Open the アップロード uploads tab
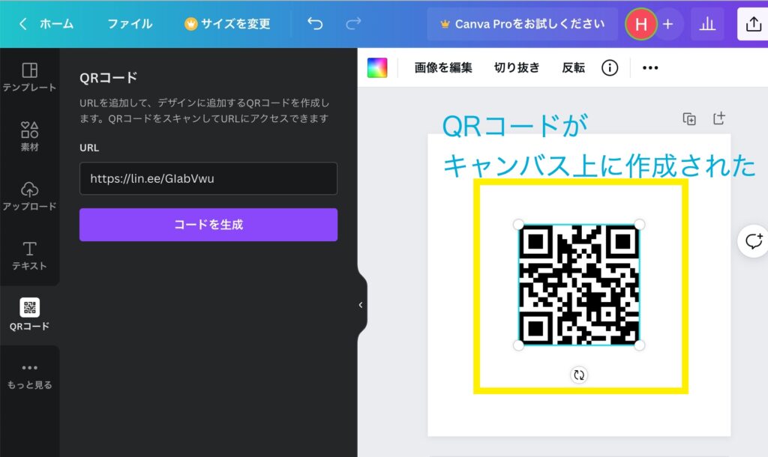Viewport: 768px width, 457px height. click(x=29, y=196)
